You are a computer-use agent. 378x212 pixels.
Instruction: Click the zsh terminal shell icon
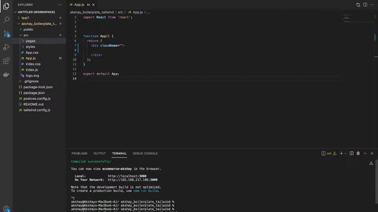point(323,153)
